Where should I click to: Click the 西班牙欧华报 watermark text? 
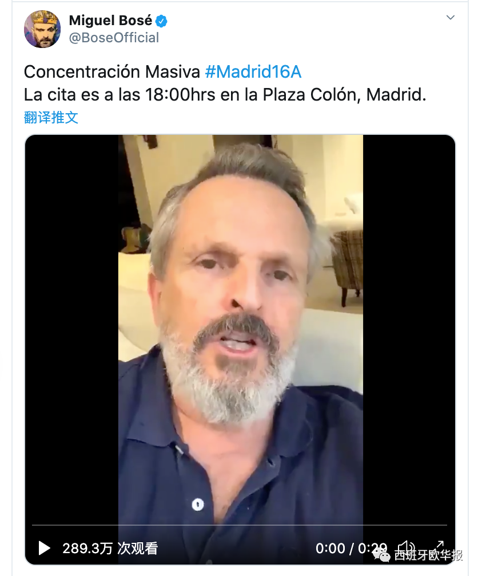(429, 555)
